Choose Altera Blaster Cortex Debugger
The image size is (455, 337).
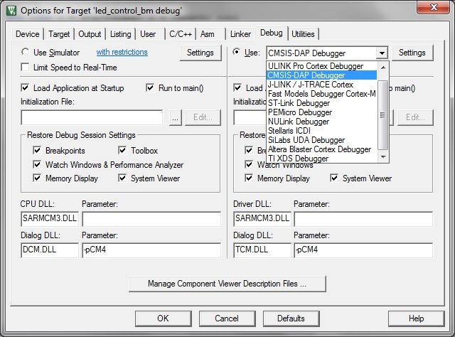(x=321, y=149)
